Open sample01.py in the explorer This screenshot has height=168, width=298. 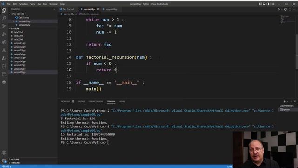(20, 43)
